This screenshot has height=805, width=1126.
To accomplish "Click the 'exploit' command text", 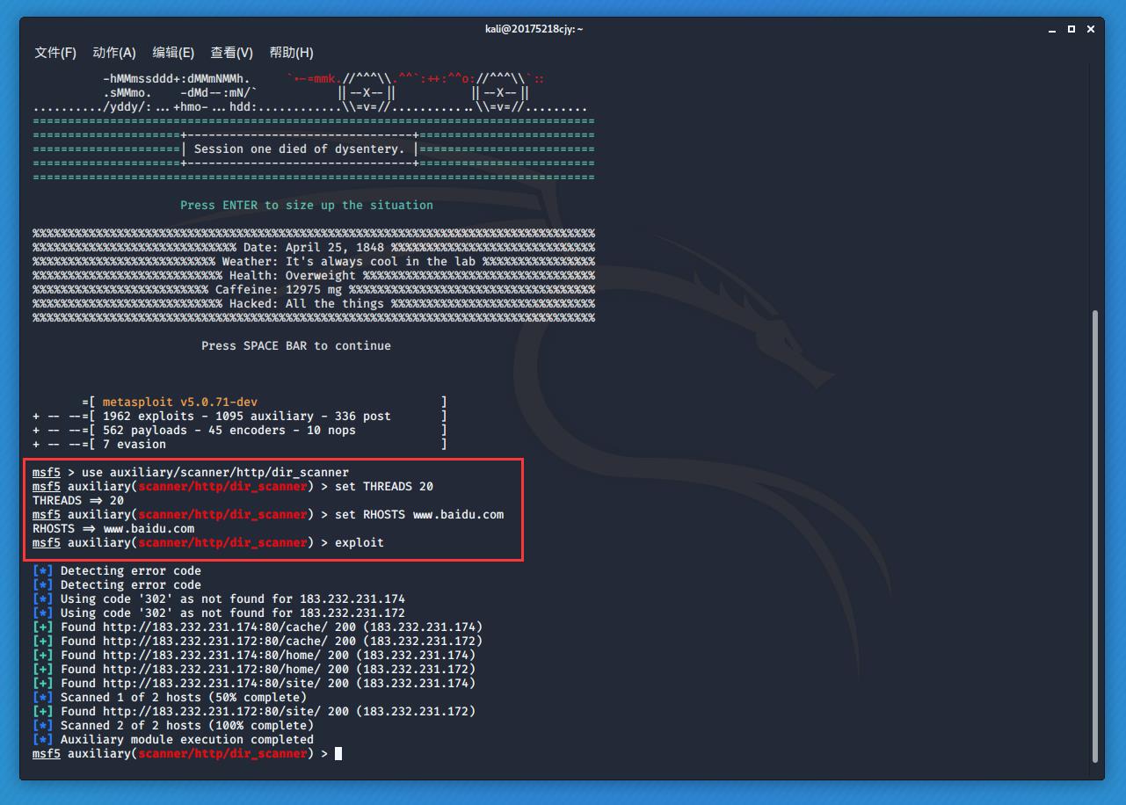I will pyautogui.click(x=360, y=542).
